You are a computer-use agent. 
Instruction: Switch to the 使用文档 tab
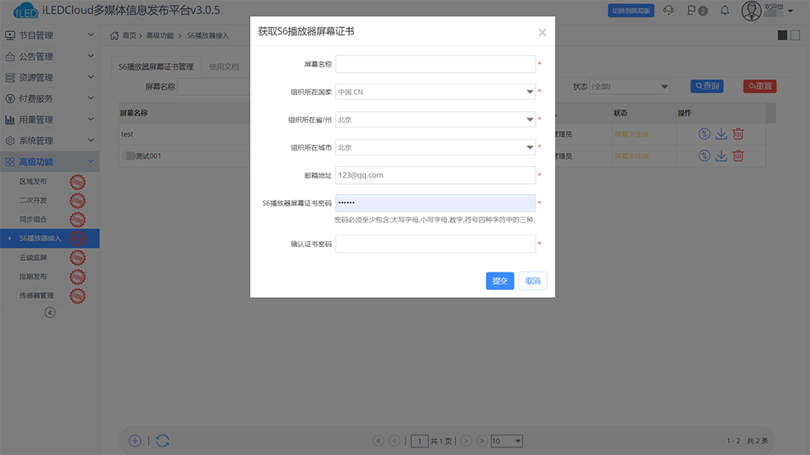(x=224, y=67)
